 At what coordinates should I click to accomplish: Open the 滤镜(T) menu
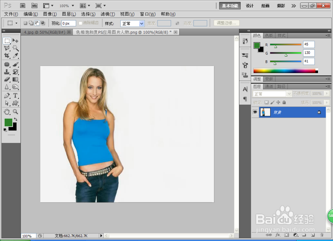coord(108,14)
